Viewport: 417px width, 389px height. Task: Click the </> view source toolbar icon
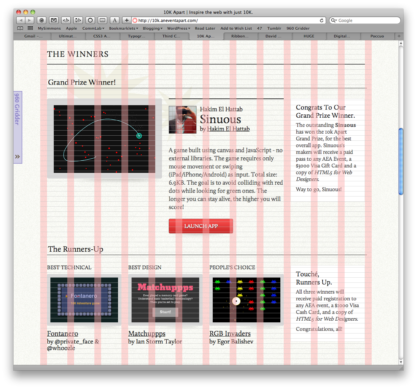coord(66,20)
